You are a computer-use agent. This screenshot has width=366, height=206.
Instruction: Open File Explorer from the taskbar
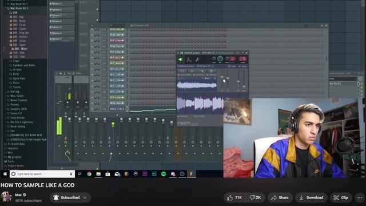point(98,174)
